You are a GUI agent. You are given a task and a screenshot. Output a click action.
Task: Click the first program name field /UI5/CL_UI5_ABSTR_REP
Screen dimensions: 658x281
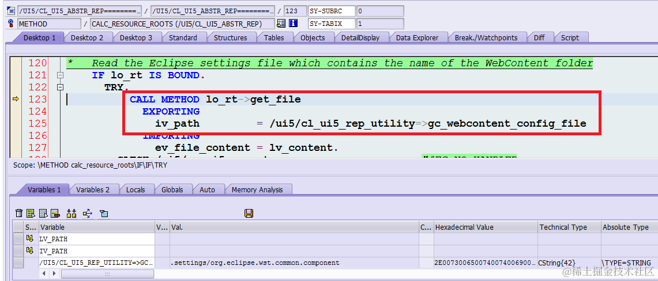click(80, 11)
